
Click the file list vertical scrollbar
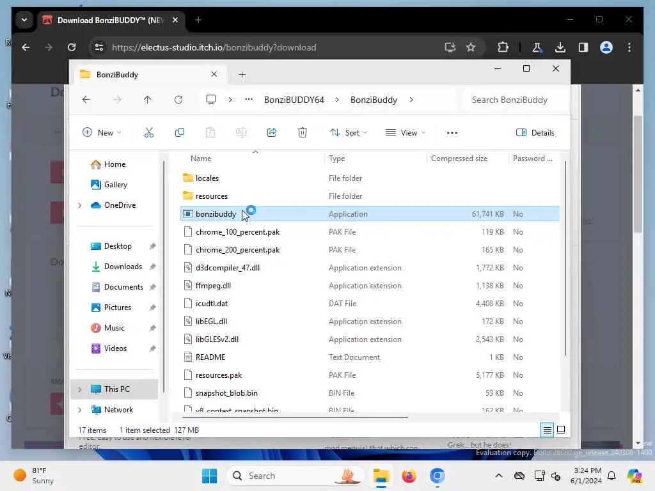pyautogui.click(x=565, y=259)
